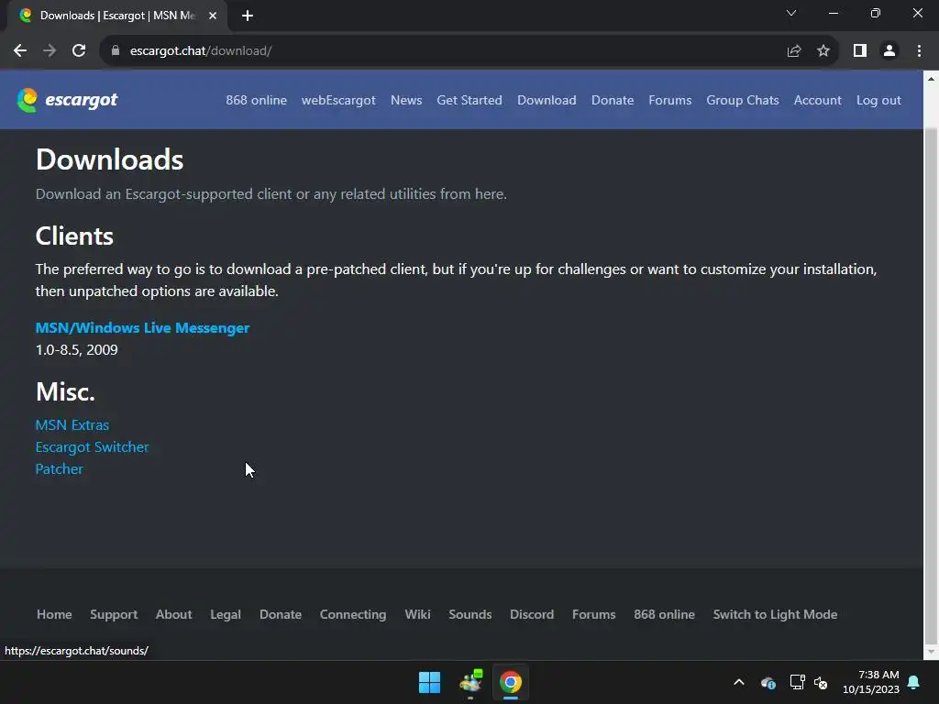Viewport: 939px width, 704px height.
Task: Bookmark this page with the star
Action: (823, 51)
